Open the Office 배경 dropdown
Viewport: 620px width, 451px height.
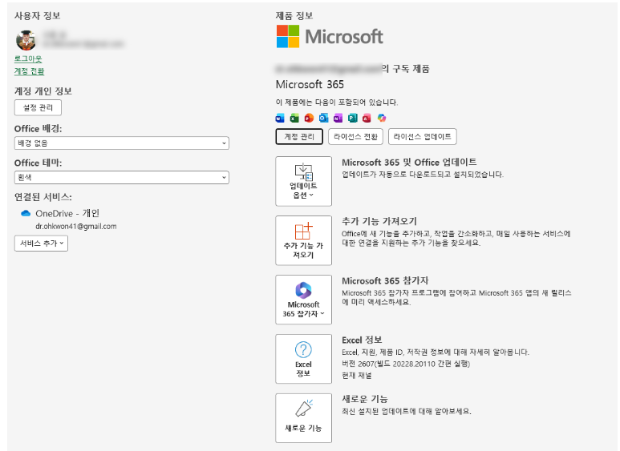(122, 143)
